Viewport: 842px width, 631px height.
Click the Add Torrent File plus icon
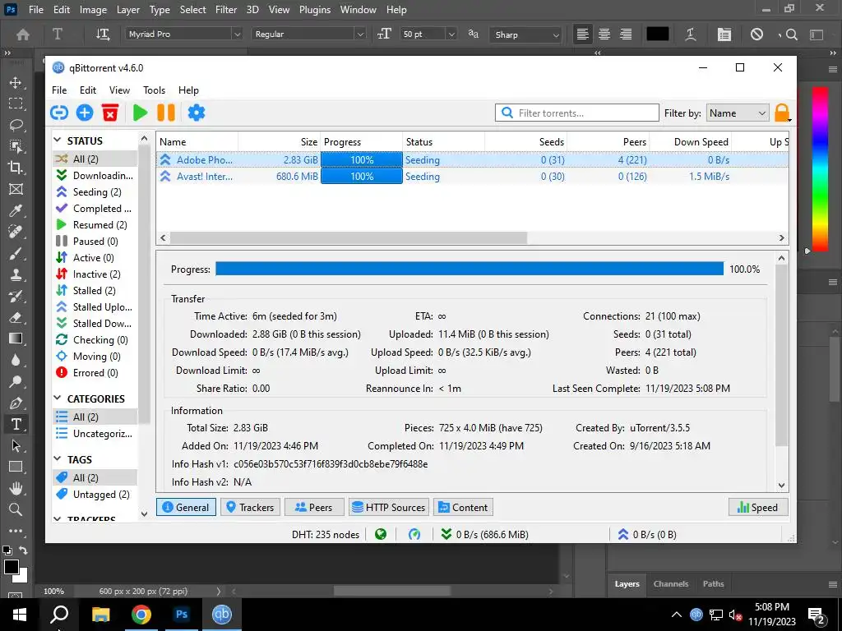[85, 113]
